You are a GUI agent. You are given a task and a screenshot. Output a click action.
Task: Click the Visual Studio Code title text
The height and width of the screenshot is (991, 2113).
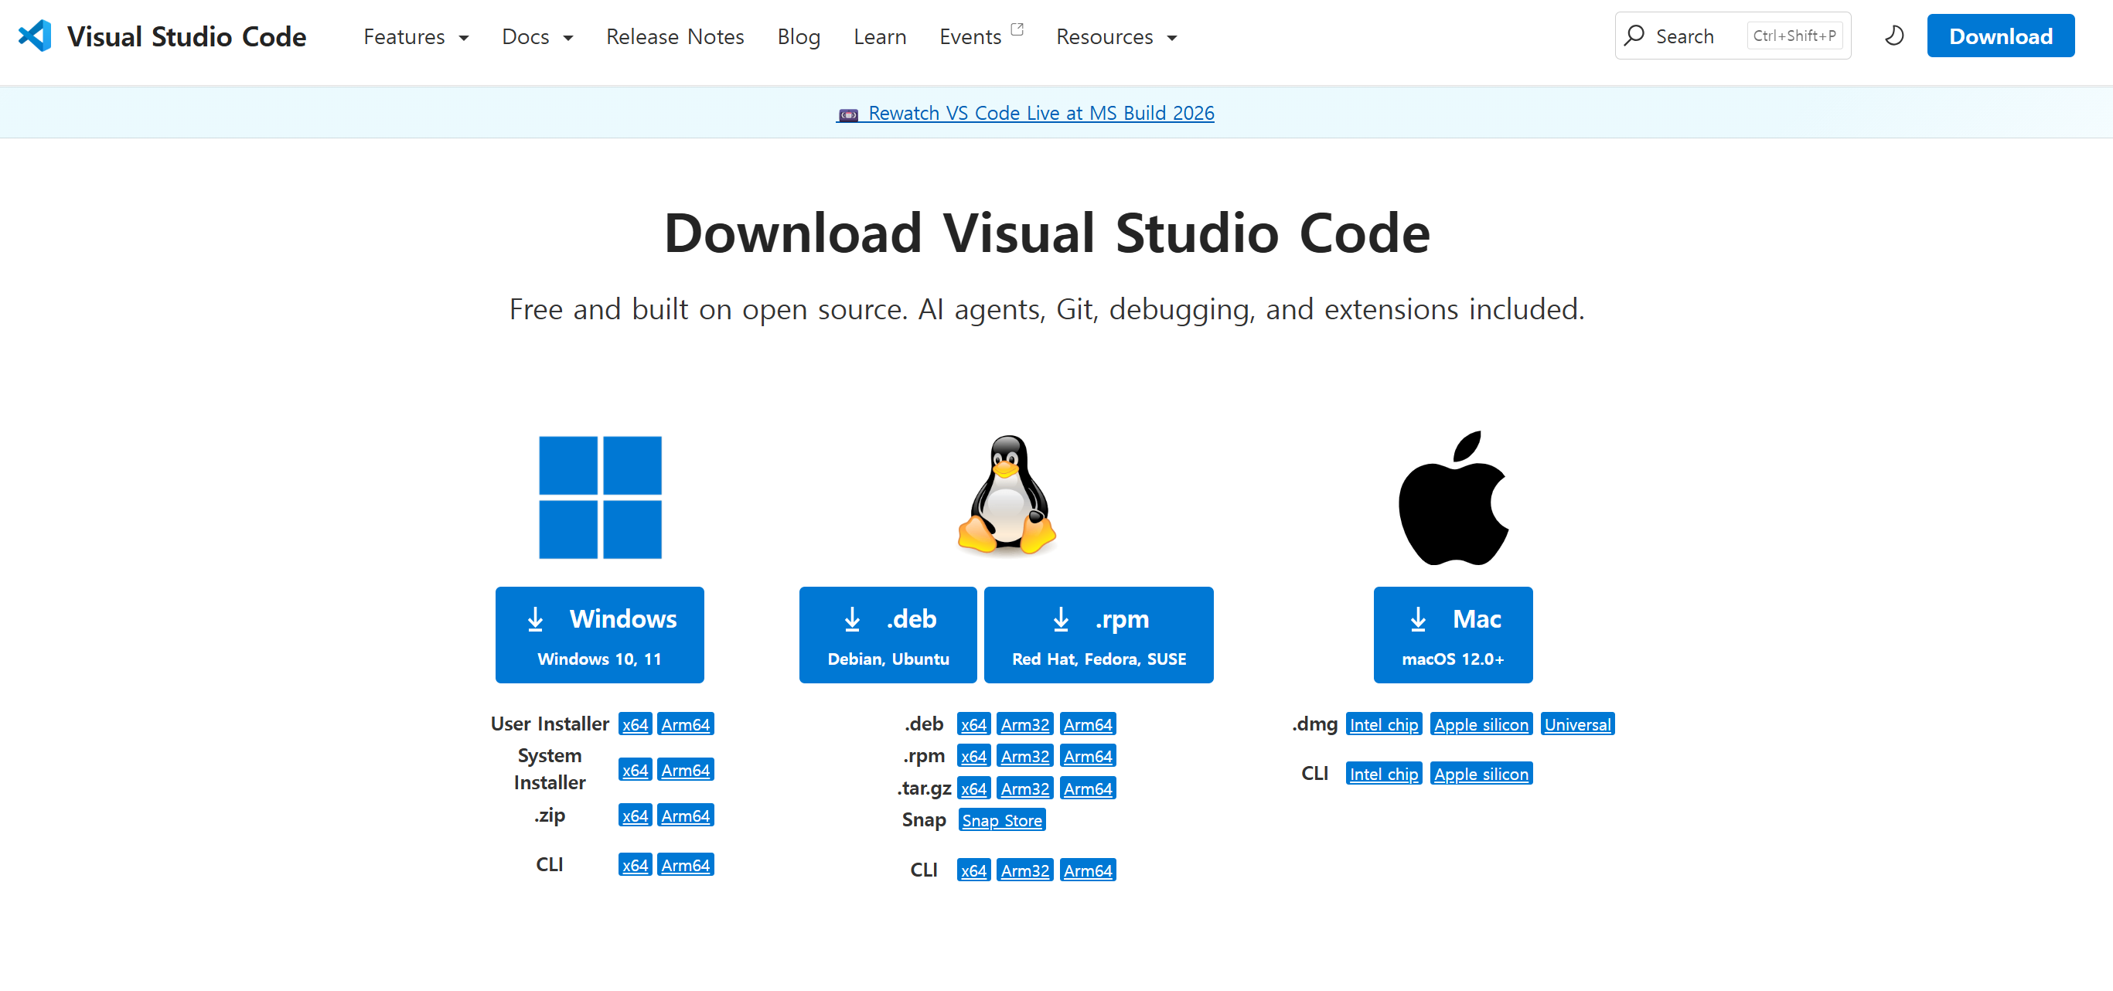click(187, 36)
